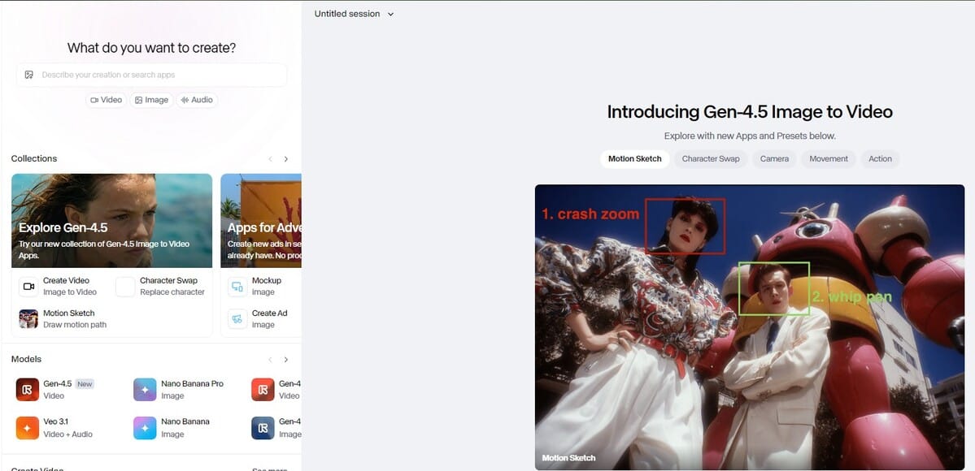975x471 pixels.
Task: Switch to the Character Swap tab
Action: tap(711, 159)
